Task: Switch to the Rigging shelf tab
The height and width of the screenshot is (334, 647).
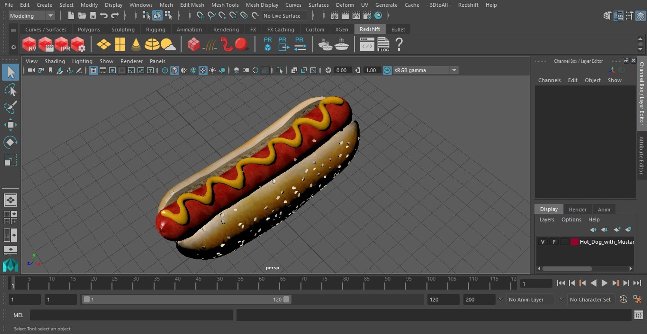Action: tap(155, 30)
